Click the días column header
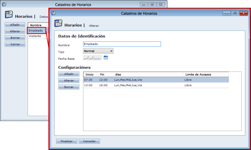 coord(148,74)
